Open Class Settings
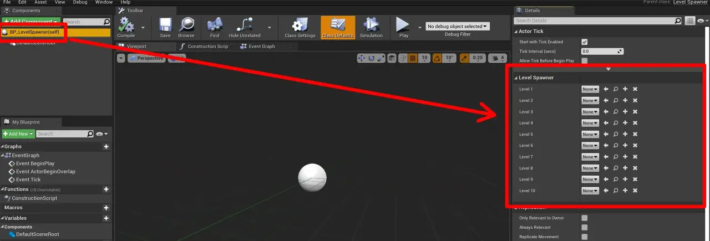Viewport: 710px width, 241px height. click(300, 27)
